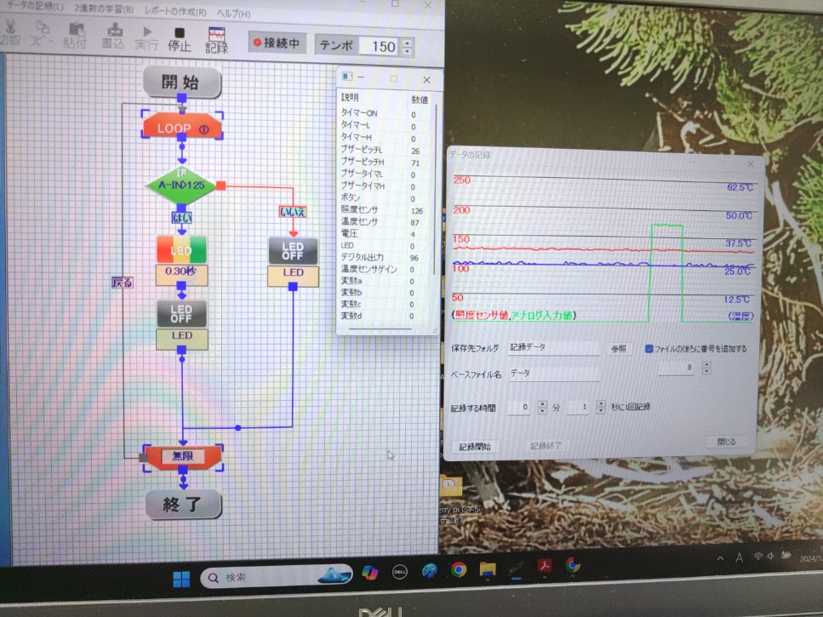The width and height of the screenshot is (823, 617).
Task: Click the 記録 (record) graph icon
Action: 217,38
